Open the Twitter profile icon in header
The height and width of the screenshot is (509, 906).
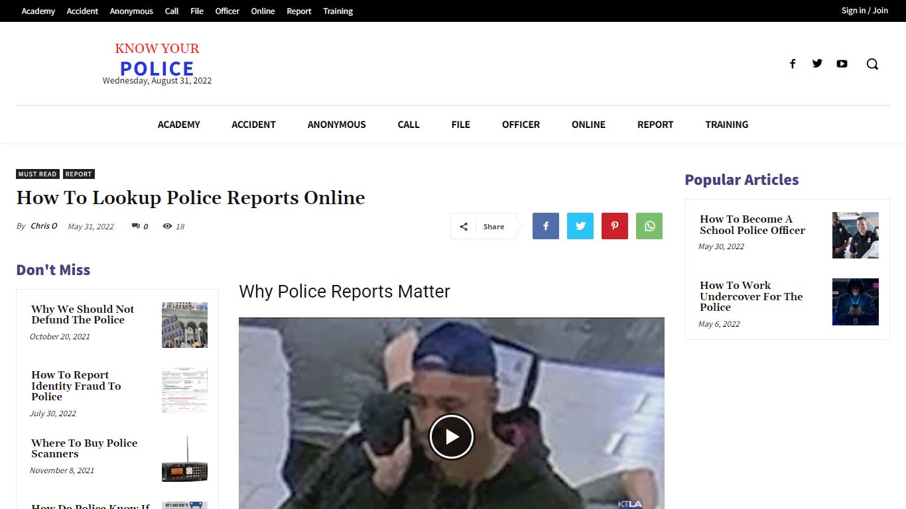point(817,64)
